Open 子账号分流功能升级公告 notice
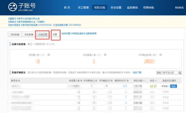 click(24, 19)
